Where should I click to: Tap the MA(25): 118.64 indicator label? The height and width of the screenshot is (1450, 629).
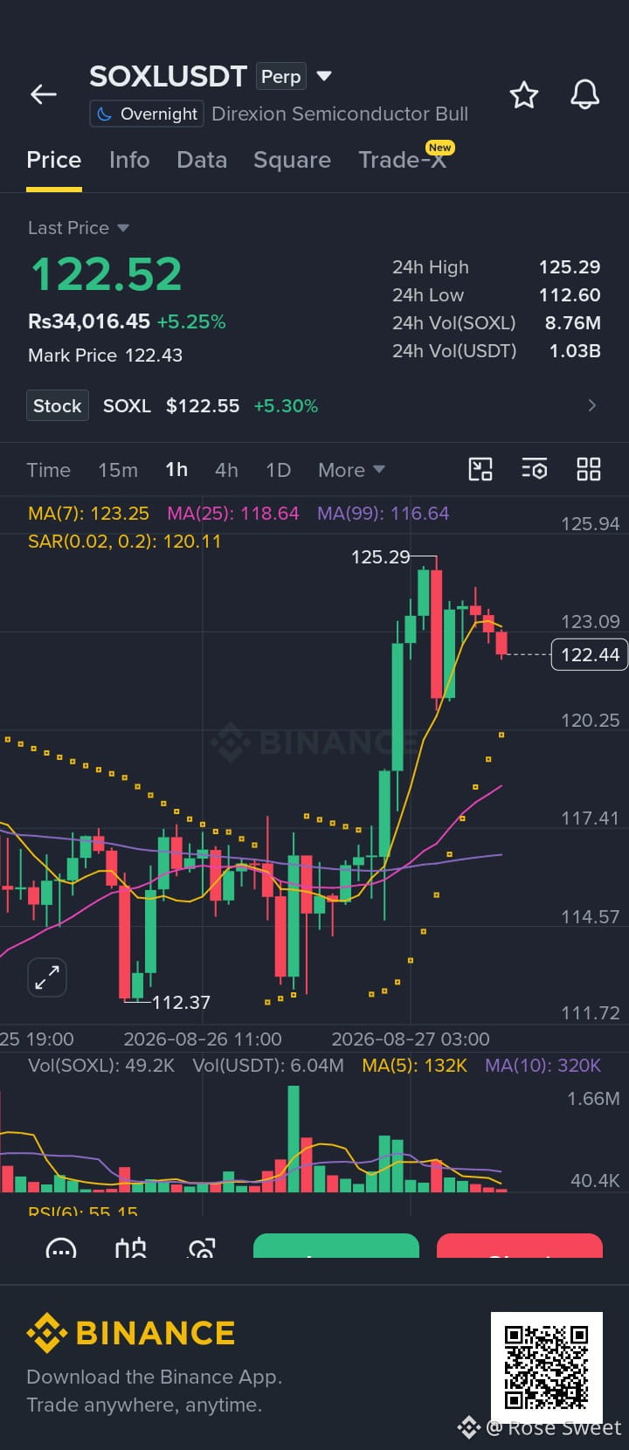point(233,514)
